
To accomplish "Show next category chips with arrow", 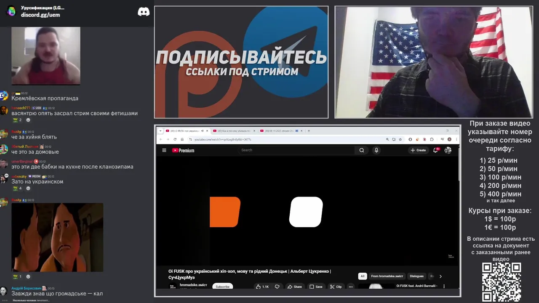I will [440, 276].
